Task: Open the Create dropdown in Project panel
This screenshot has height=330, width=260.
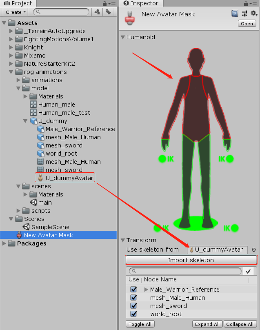Action: [x=15, y=12]
